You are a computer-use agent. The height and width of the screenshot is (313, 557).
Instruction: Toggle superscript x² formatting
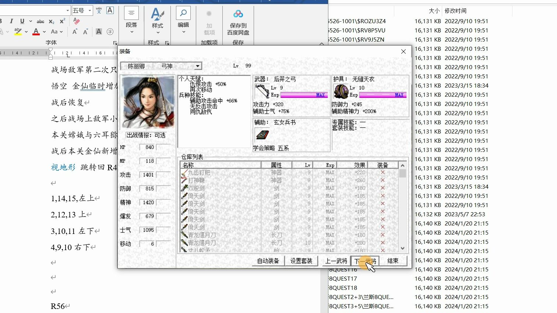click(x=63, y=21)
